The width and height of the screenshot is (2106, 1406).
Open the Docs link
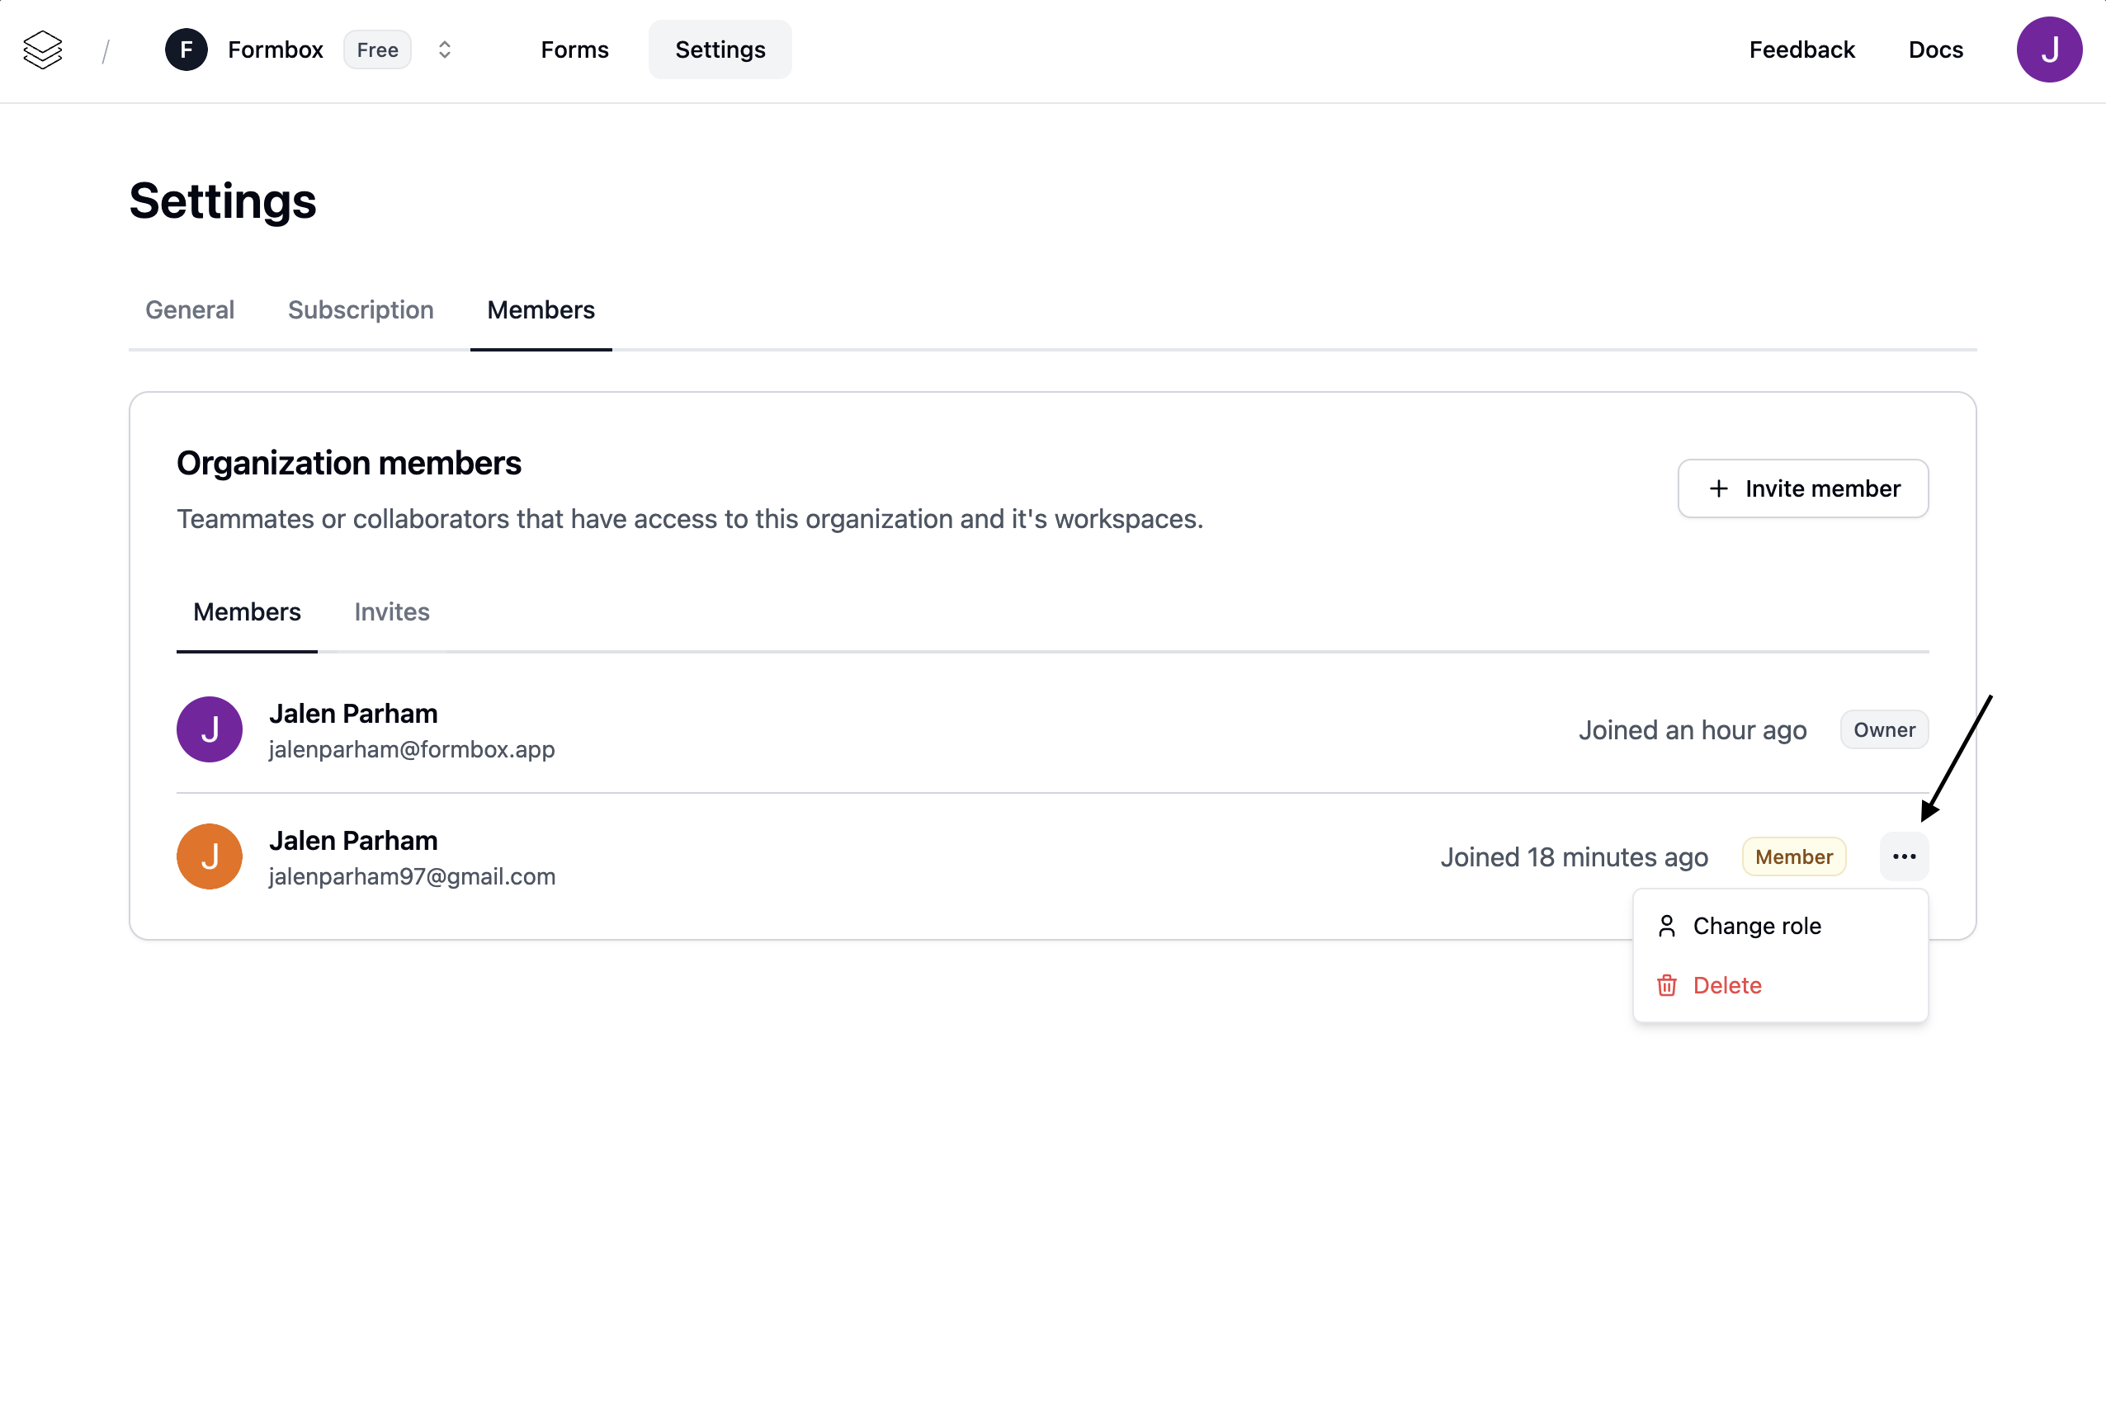click(x=1934, y=50)
